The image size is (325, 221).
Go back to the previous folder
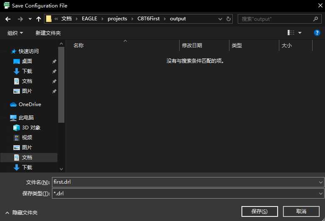pos(8,19)
